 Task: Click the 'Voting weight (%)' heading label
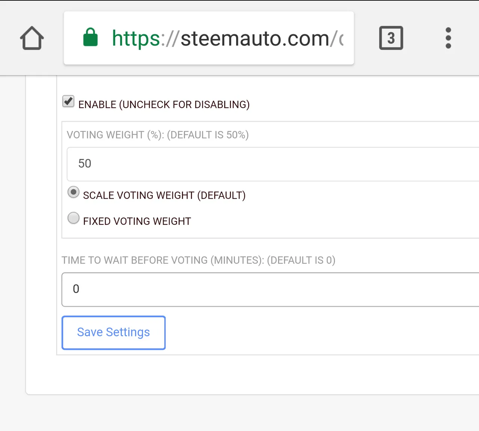tap(158, 135)
